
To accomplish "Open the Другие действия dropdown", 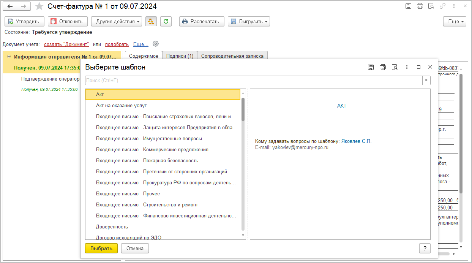I will [117, 22].
